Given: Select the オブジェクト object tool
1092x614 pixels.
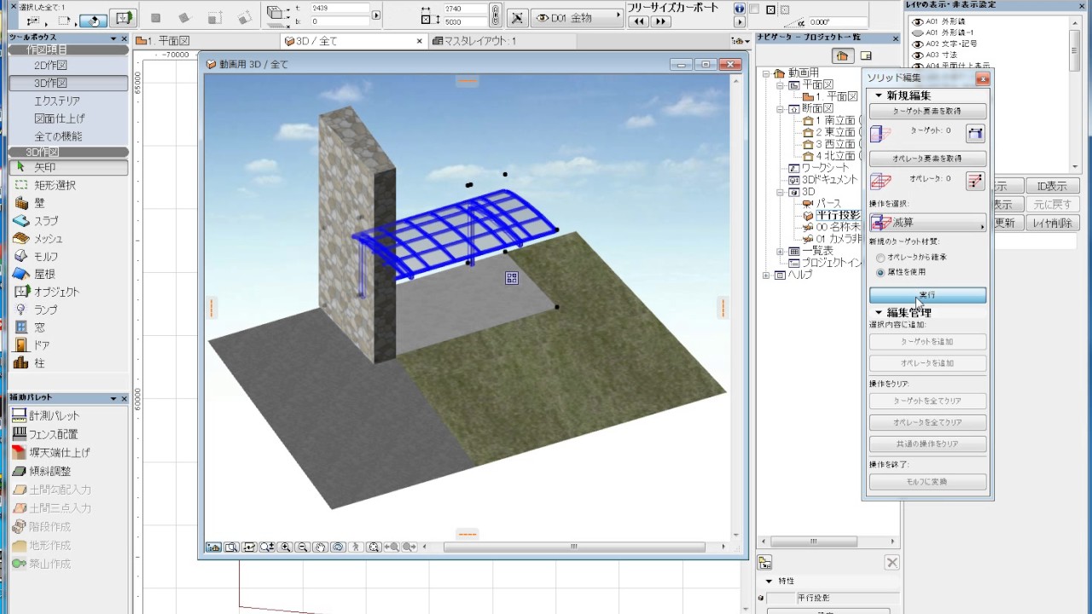Looking at the screenshot, I should tap(68, 292).
